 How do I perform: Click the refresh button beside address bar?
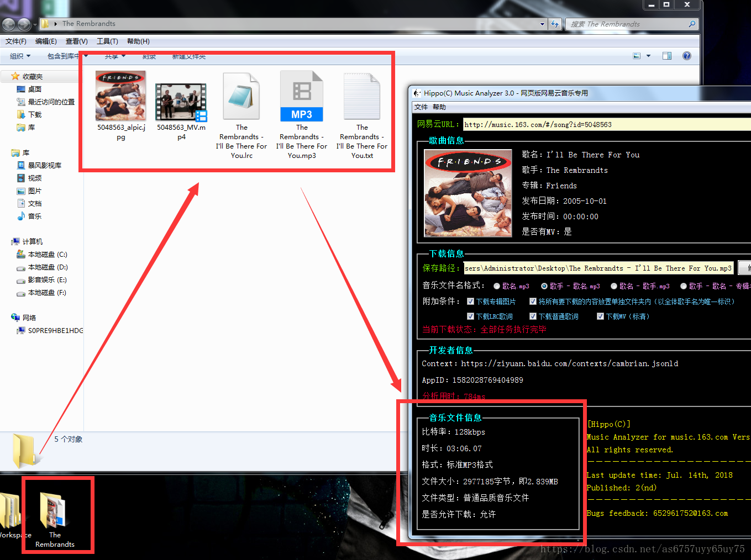555,24
